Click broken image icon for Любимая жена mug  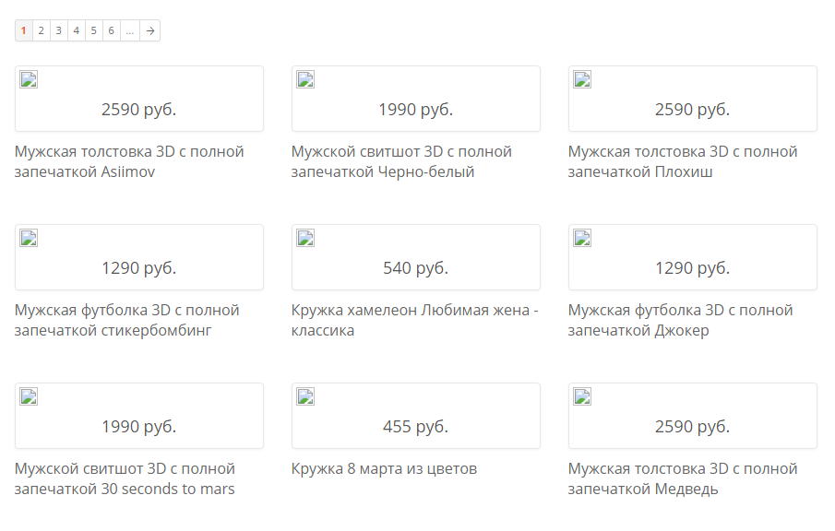pos(305,238)
